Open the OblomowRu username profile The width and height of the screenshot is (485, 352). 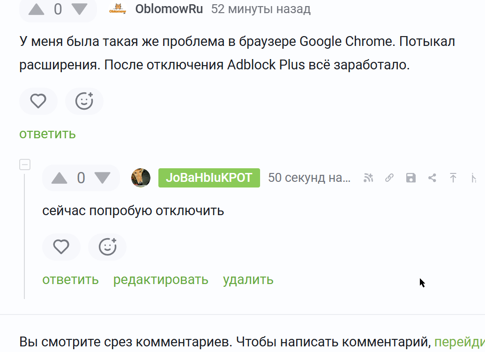pos(169,9)
